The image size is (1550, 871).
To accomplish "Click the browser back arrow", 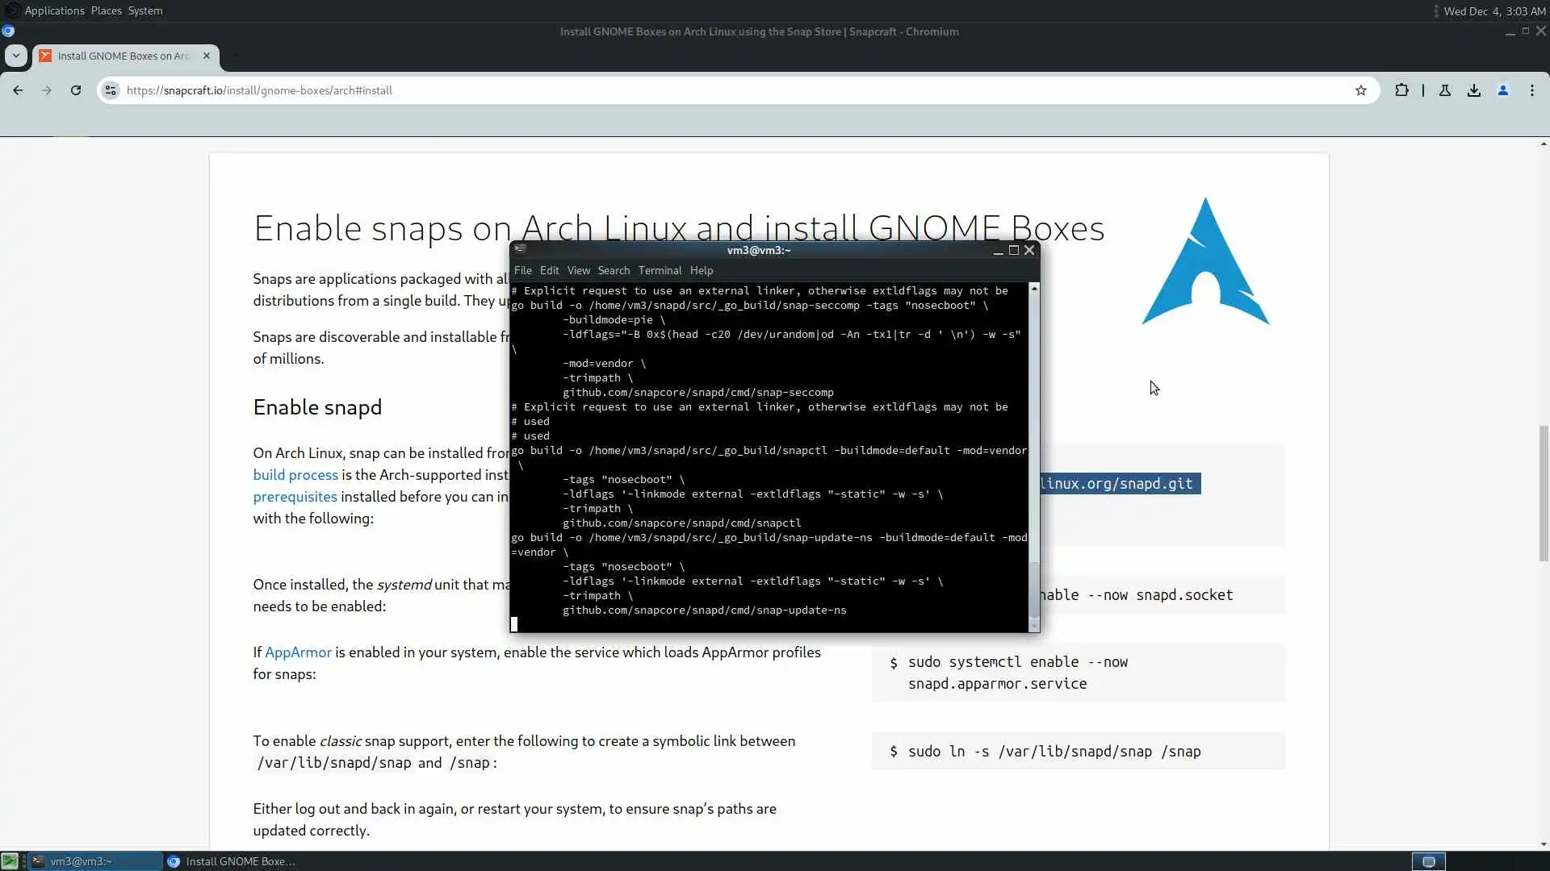I will point(18,90).
